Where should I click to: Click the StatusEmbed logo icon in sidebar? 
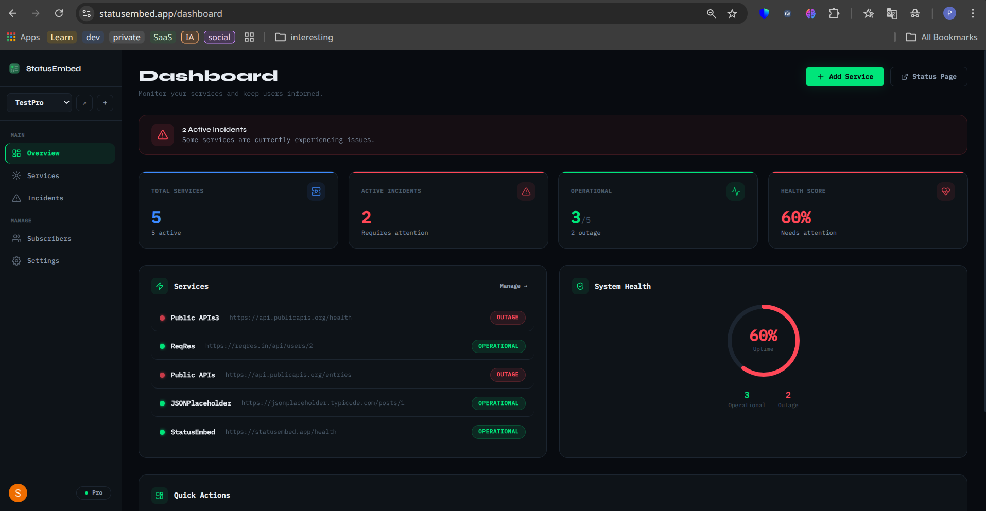pyautogui.click(x=14, y=68)
